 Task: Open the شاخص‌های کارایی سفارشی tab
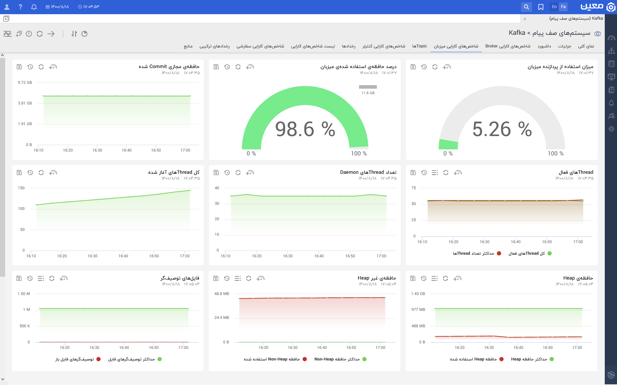(261, 46)
